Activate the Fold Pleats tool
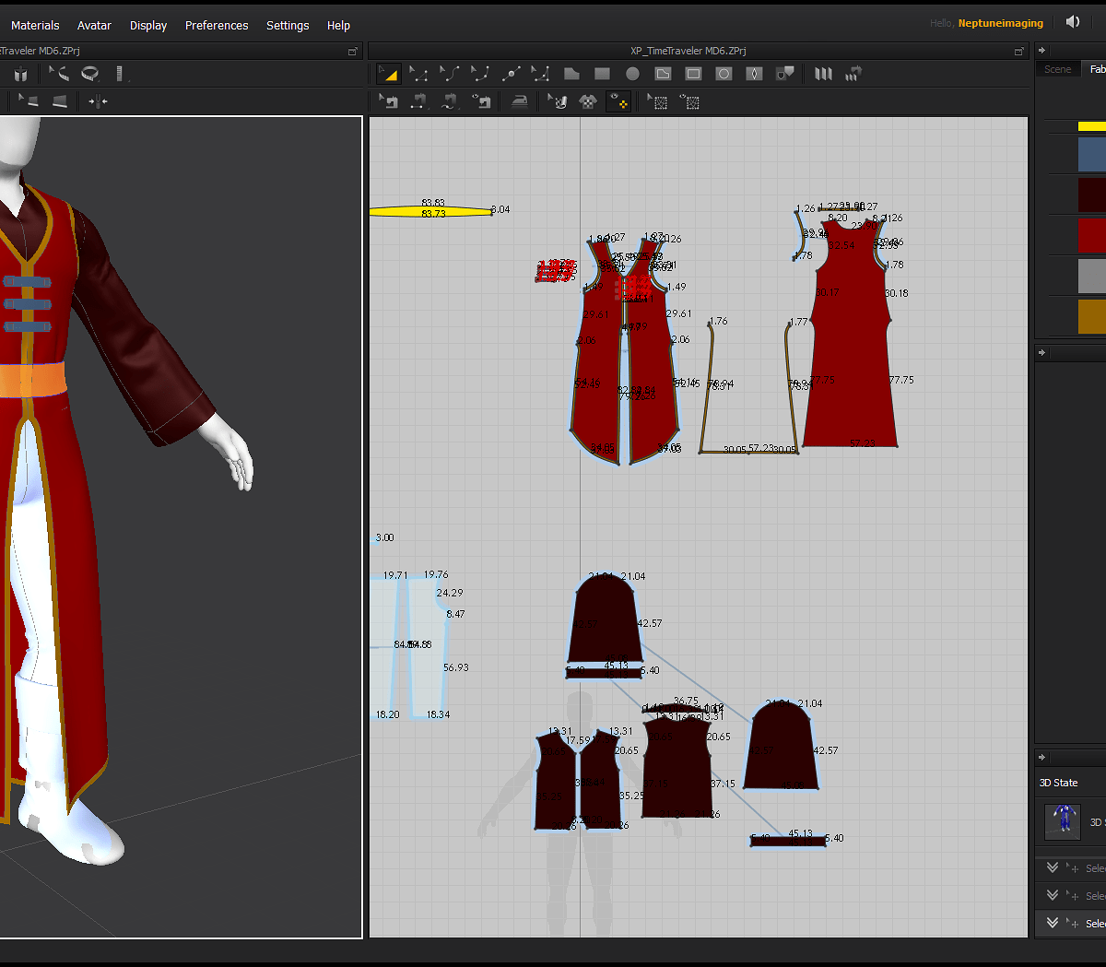The image size is (1106, 967). pyautogui.click(x=823, y=74)
